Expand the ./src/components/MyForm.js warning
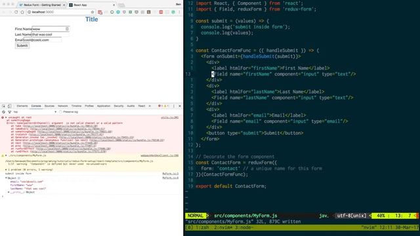Image resolution: width=420 pixels, height=236 pixels. 6,155
